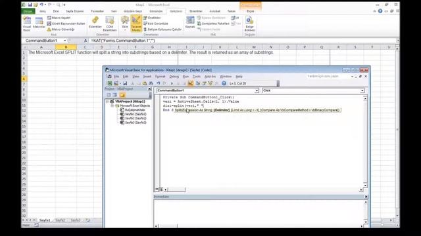Open the Procedure dropdown showing Click
The width and height of the screenshot is (421, 236).
click(x=362, y=90)
